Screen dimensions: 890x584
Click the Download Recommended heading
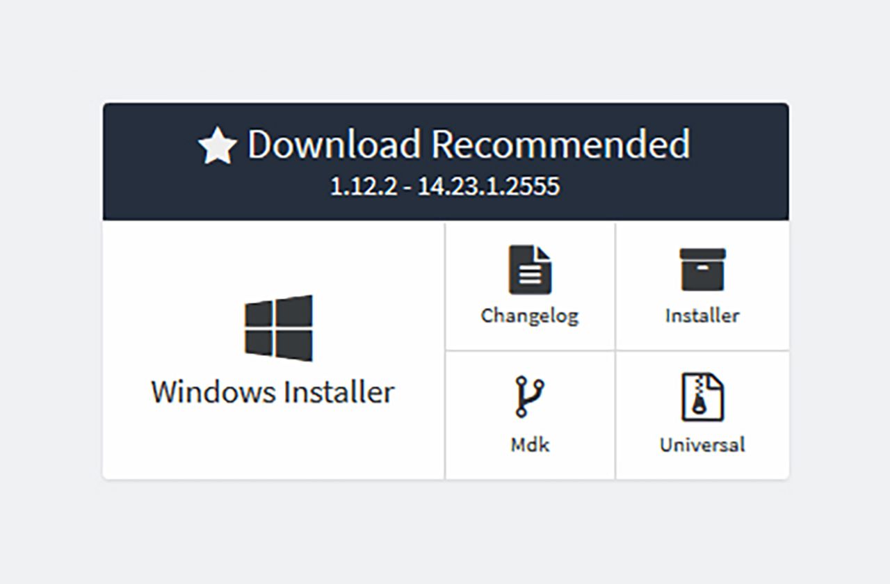click(469, 144)
